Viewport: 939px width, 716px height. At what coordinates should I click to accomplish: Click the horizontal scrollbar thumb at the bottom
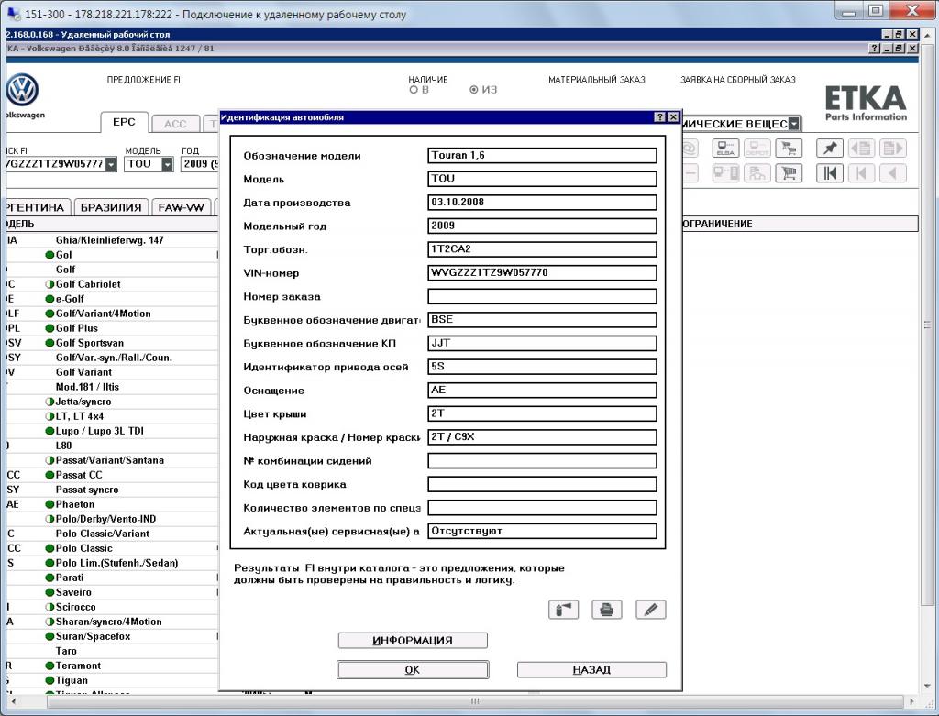click(475, 701)
